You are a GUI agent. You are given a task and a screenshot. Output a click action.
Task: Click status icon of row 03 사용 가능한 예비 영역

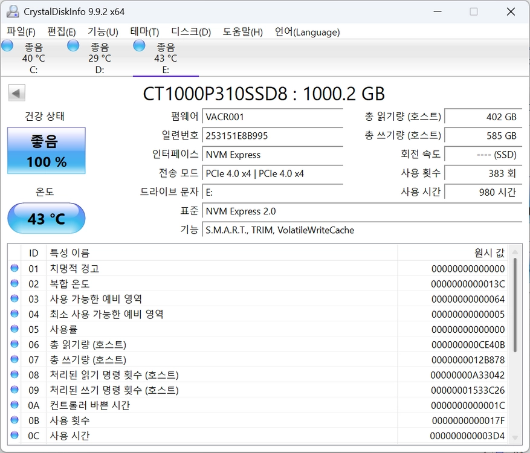point(15,298)
